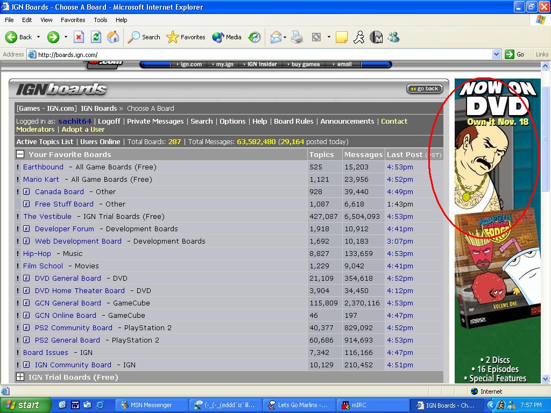
Task: Click the Mail envelope icon
Action: click(276, 37)
